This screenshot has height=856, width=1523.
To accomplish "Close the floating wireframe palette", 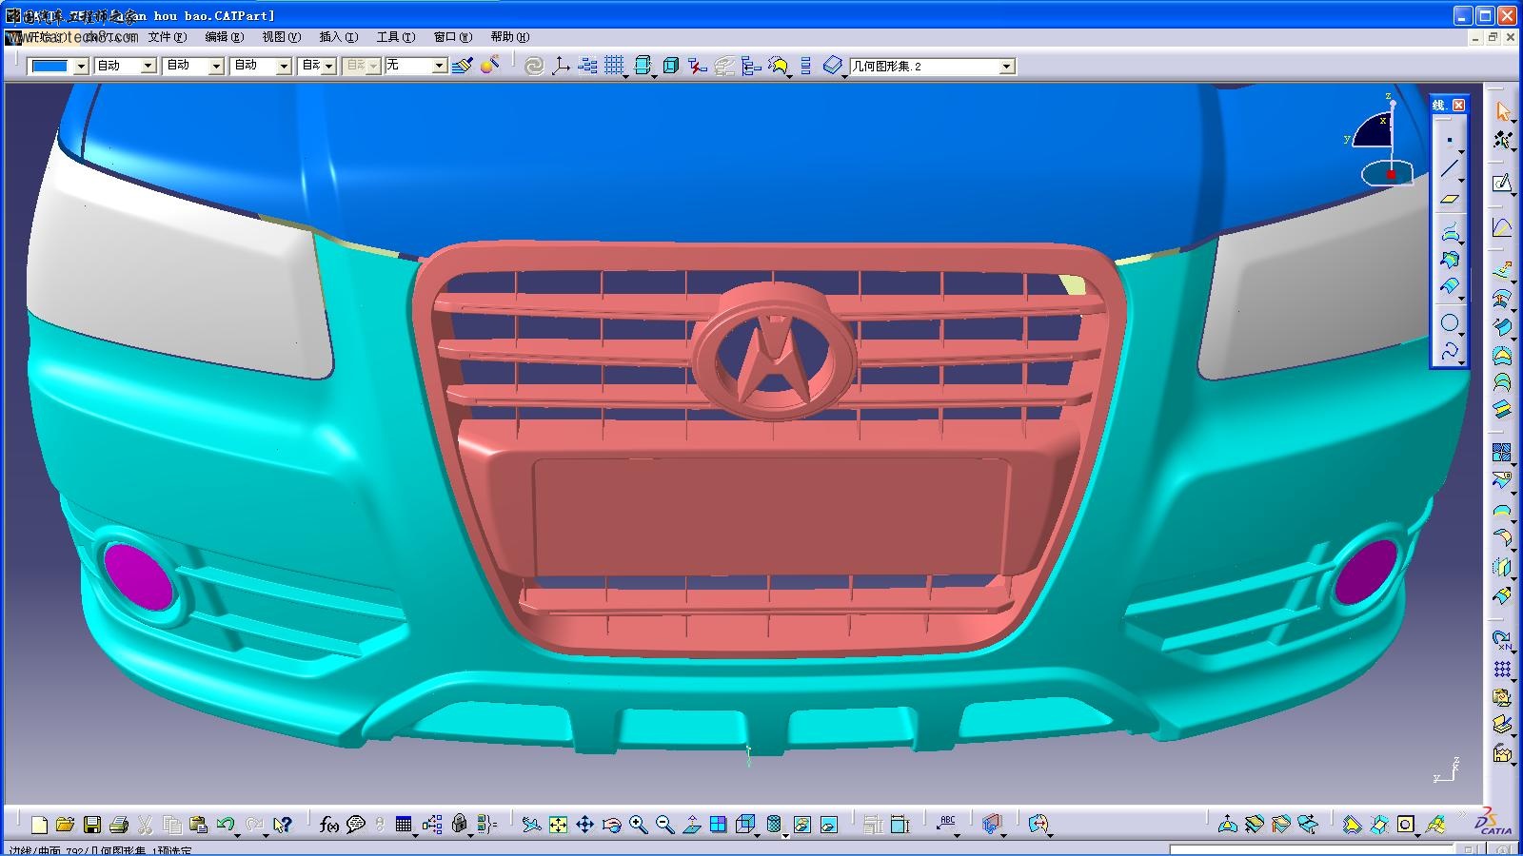I will (1458, 106).
